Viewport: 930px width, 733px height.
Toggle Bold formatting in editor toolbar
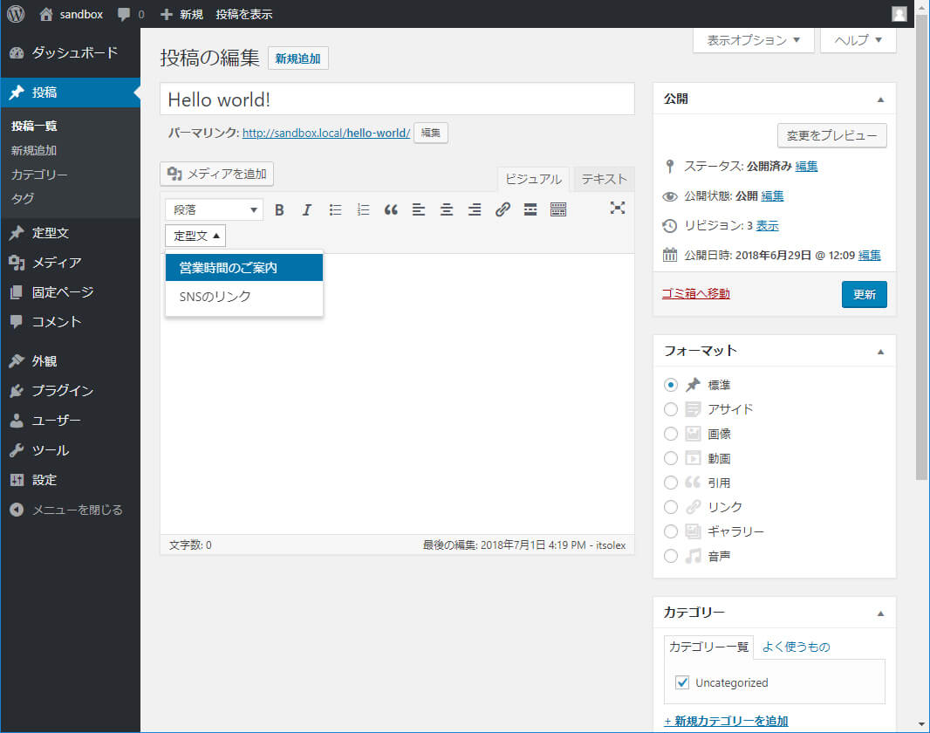click(x=279, y=209)
